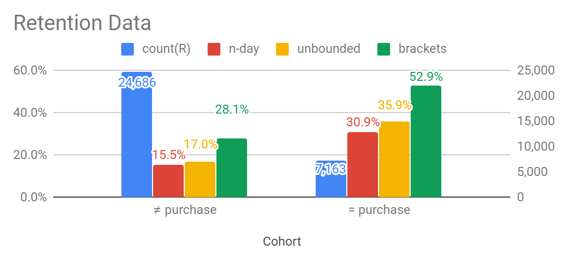Click the blue bar labeled 7,163
The height and width of the screenshot is (261, 568).
point(331,179)
